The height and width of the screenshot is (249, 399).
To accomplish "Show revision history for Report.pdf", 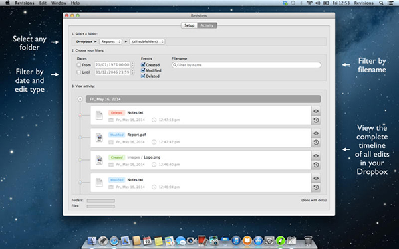I will tap(316, 143).
